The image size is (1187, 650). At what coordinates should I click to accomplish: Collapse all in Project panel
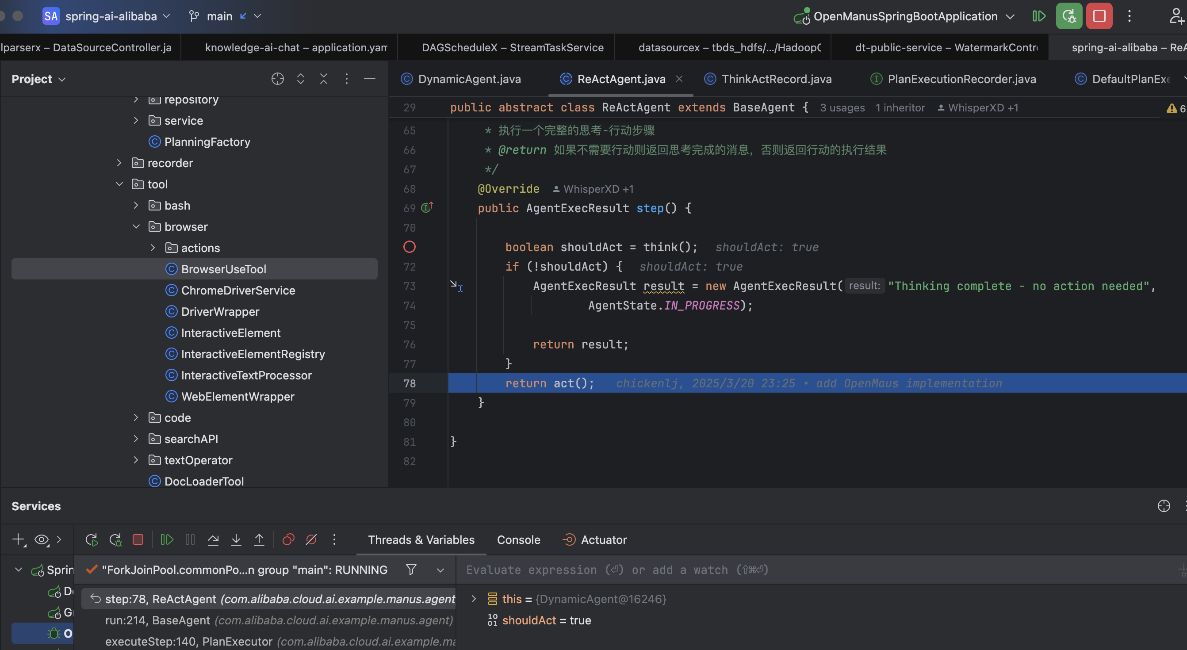[x=323, y=79]
